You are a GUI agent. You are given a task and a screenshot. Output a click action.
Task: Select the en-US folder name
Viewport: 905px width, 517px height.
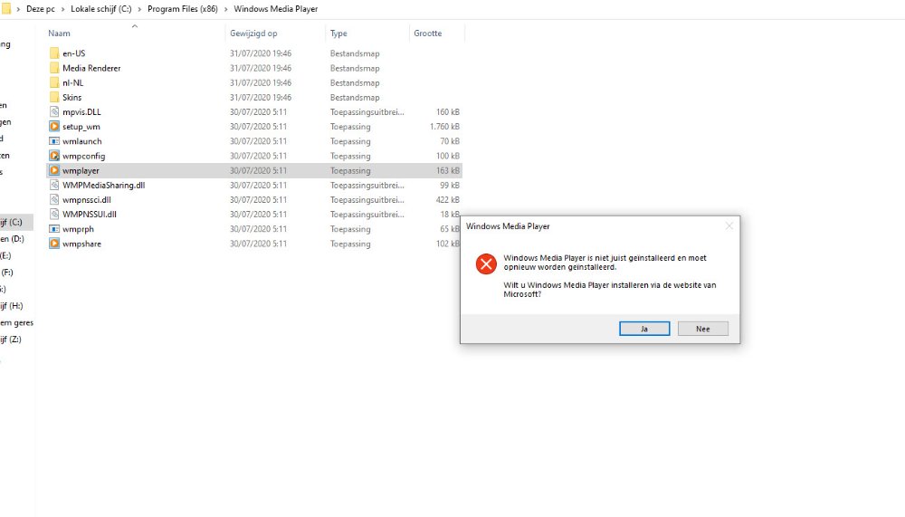(74, 53)
